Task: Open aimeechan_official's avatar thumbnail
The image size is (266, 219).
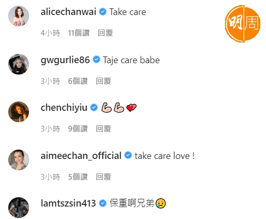Action: [x=19, y=159]
